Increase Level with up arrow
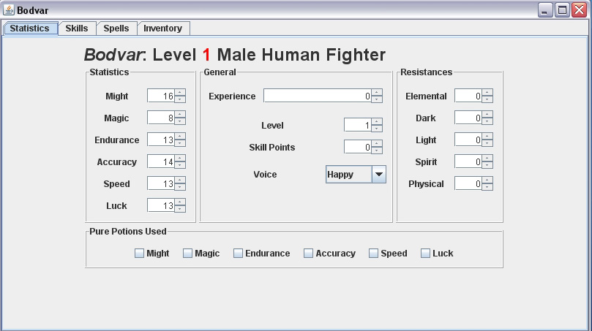Screen dimensions: 592x331 (x=377, y=121)
